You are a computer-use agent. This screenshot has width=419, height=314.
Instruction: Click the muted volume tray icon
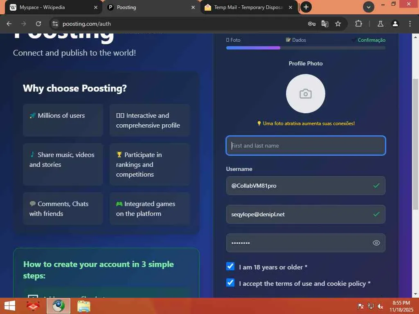click(380, 306)
